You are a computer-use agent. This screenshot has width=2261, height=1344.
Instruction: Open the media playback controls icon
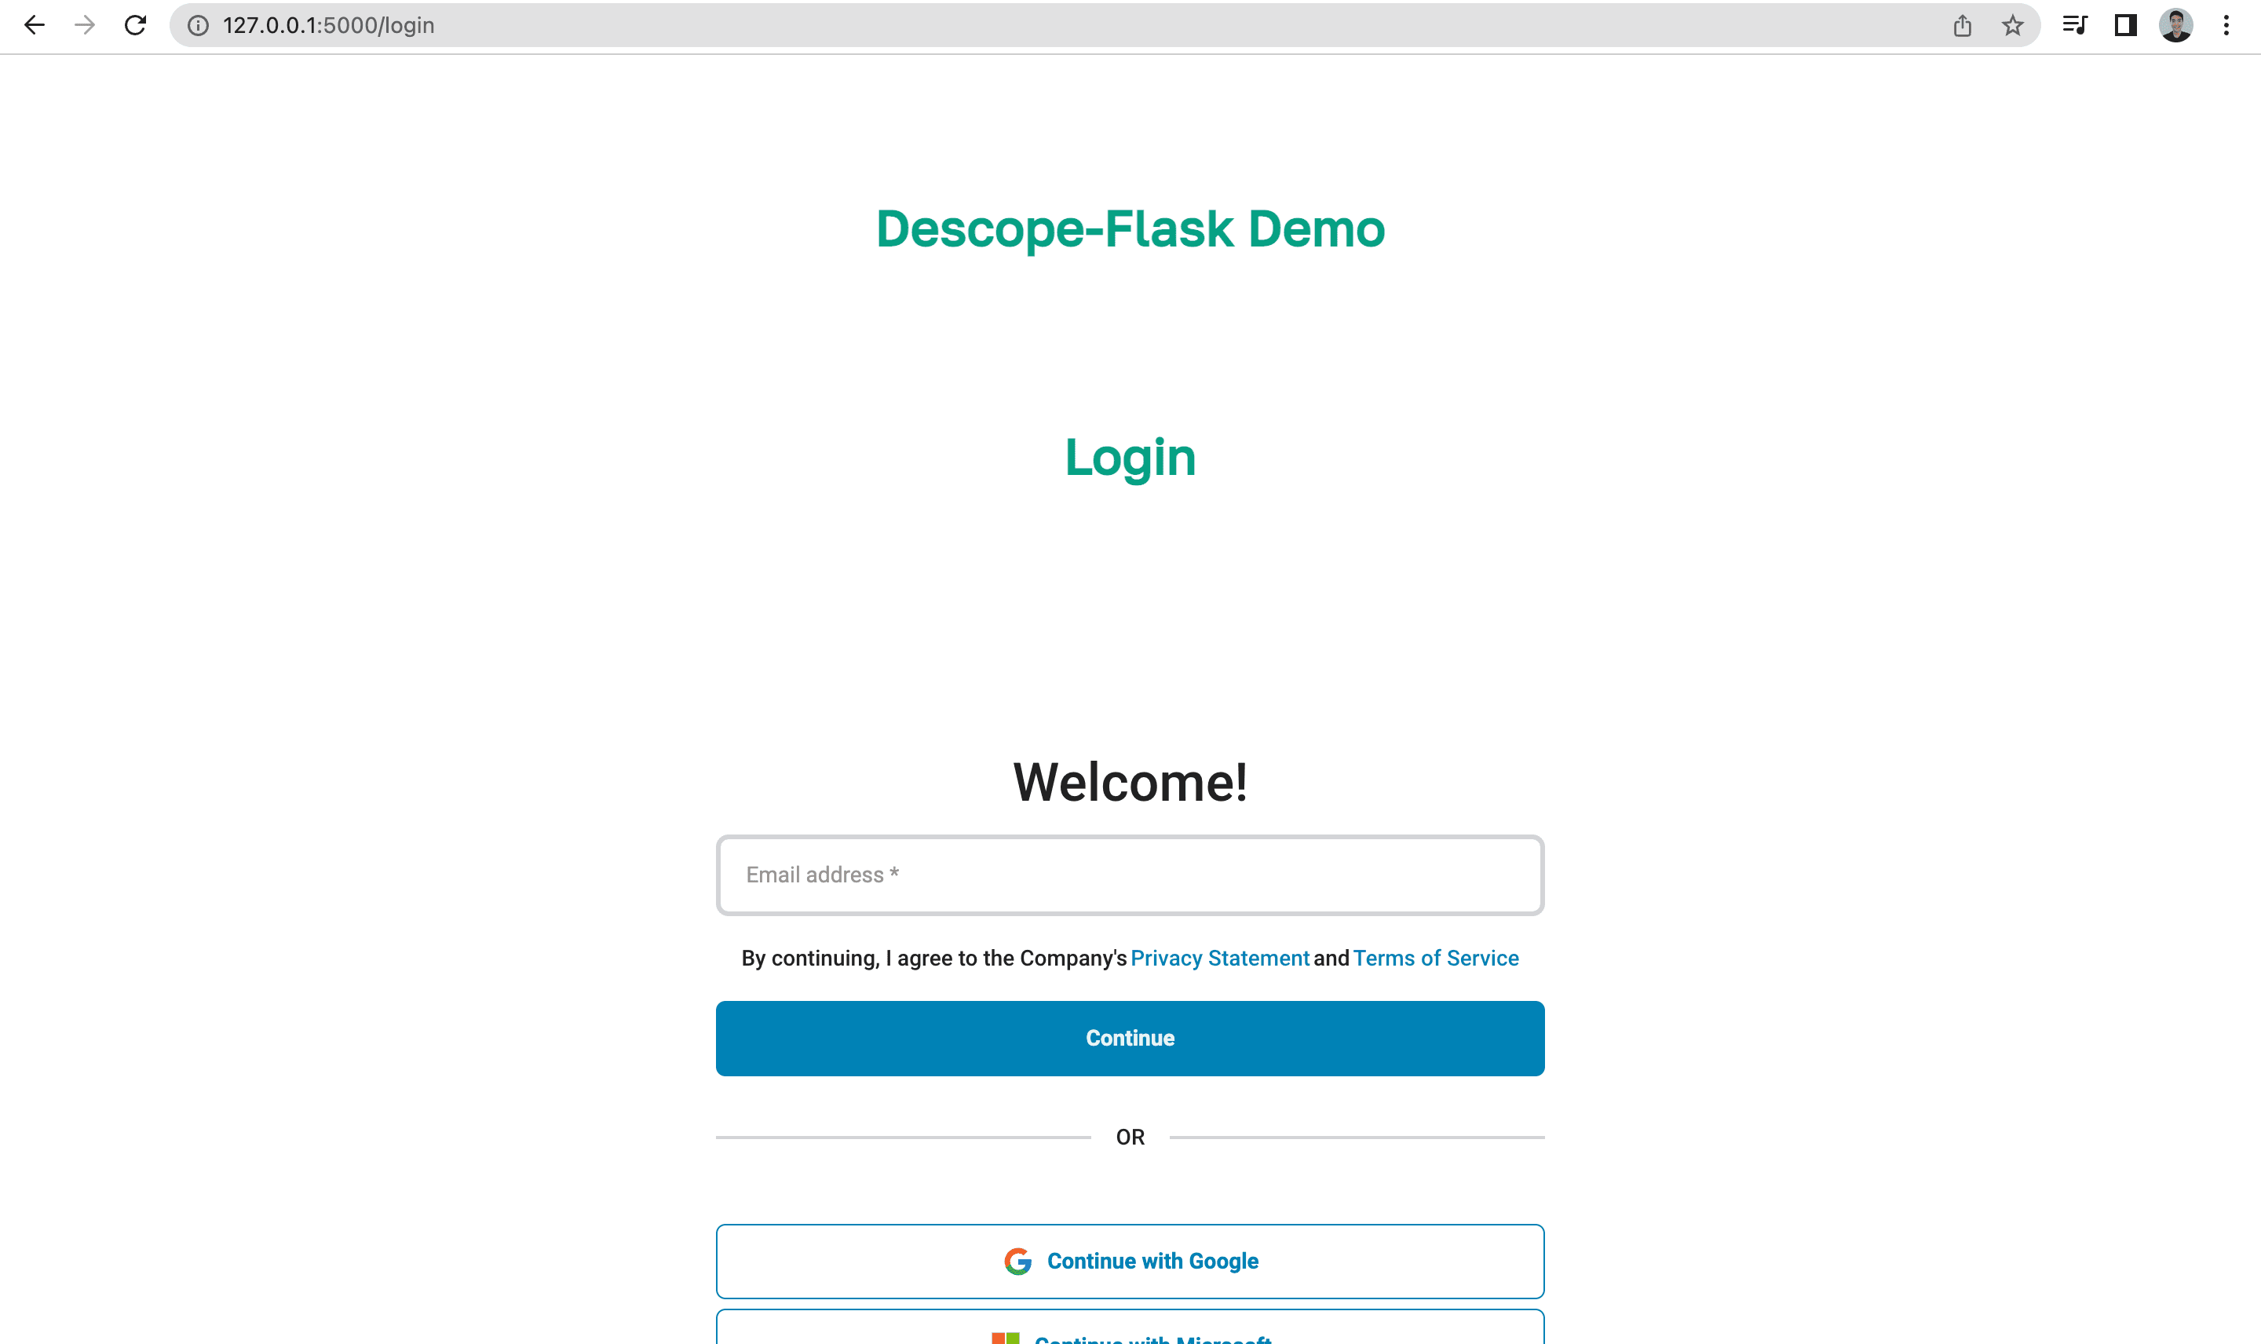tap(2073, 25)
